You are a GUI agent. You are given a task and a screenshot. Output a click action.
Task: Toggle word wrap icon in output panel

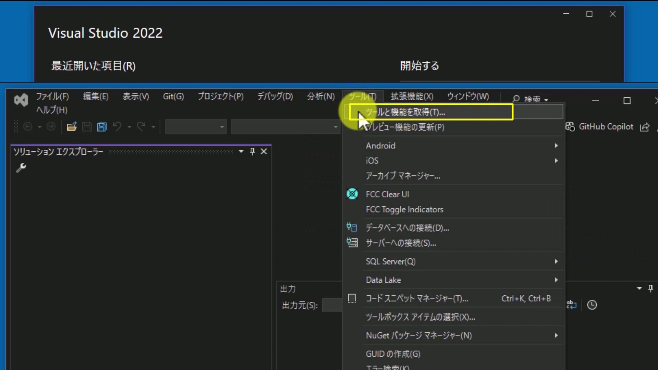click(x=571, y=305)
